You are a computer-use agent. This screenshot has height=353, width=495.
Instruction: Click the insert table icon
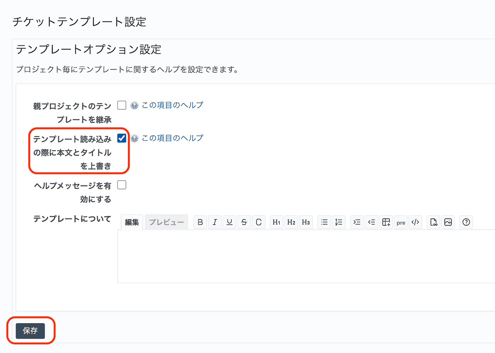(386, 222)
